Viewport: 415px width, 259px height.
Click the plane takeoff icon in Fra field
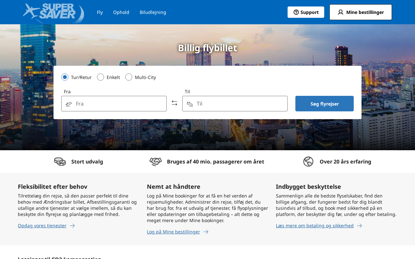tap(69, 104)
